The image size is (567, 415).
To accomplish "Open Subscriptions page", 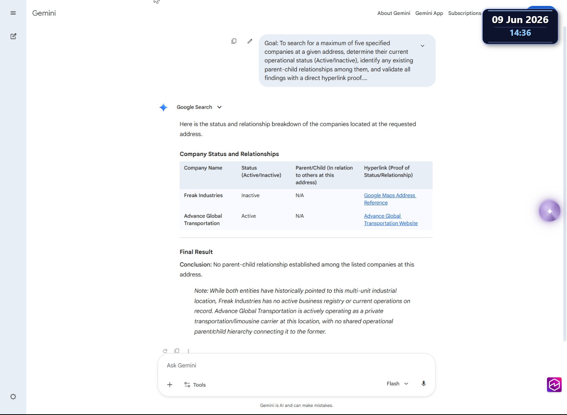I will (x=464, y=13).
